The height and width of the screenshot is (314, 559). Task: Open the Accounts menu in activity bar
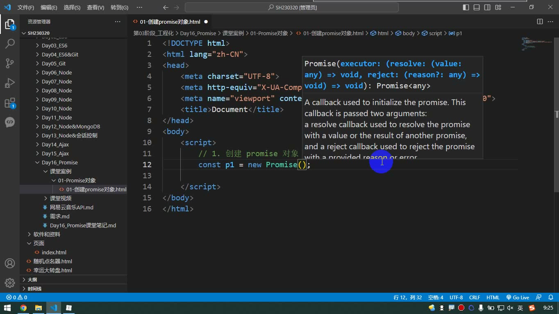pos(10,263)
